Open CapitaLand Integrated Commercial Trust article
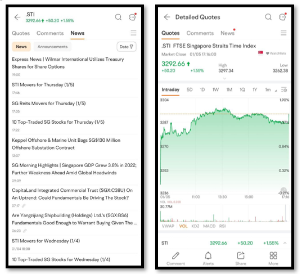 pyautogui.click(x=75, y=197)
